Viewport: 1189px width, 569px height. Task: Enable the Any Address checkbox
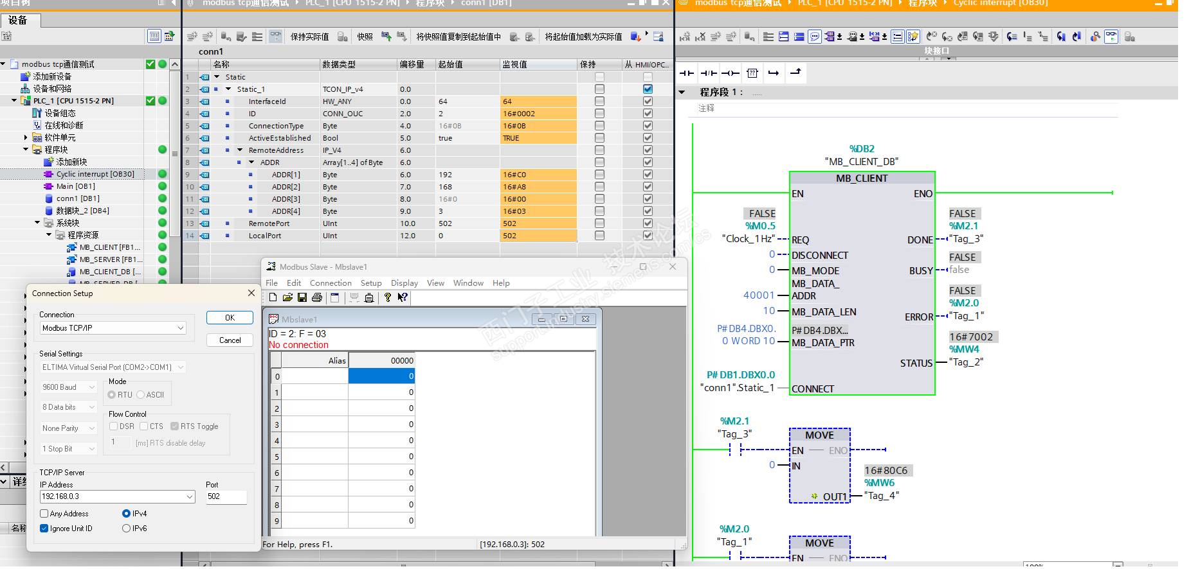click(x=44, y=514)
